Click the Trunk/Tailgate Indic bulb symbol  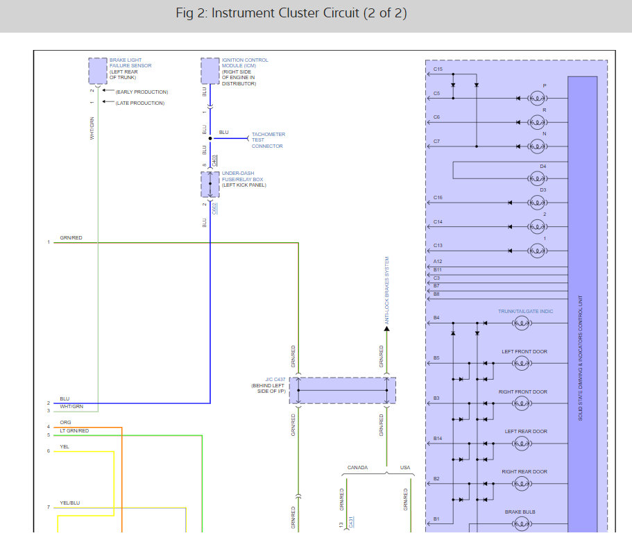pyautogui.click(x=522, y=323)
